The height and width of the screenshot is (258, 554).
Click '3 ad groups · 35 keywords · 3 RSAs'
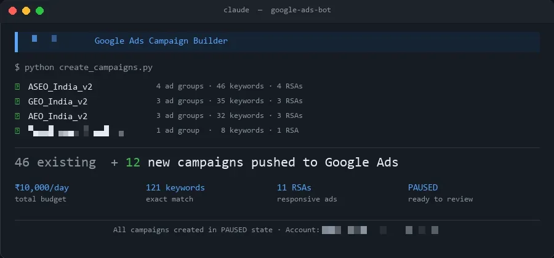(x=230, y=101)
